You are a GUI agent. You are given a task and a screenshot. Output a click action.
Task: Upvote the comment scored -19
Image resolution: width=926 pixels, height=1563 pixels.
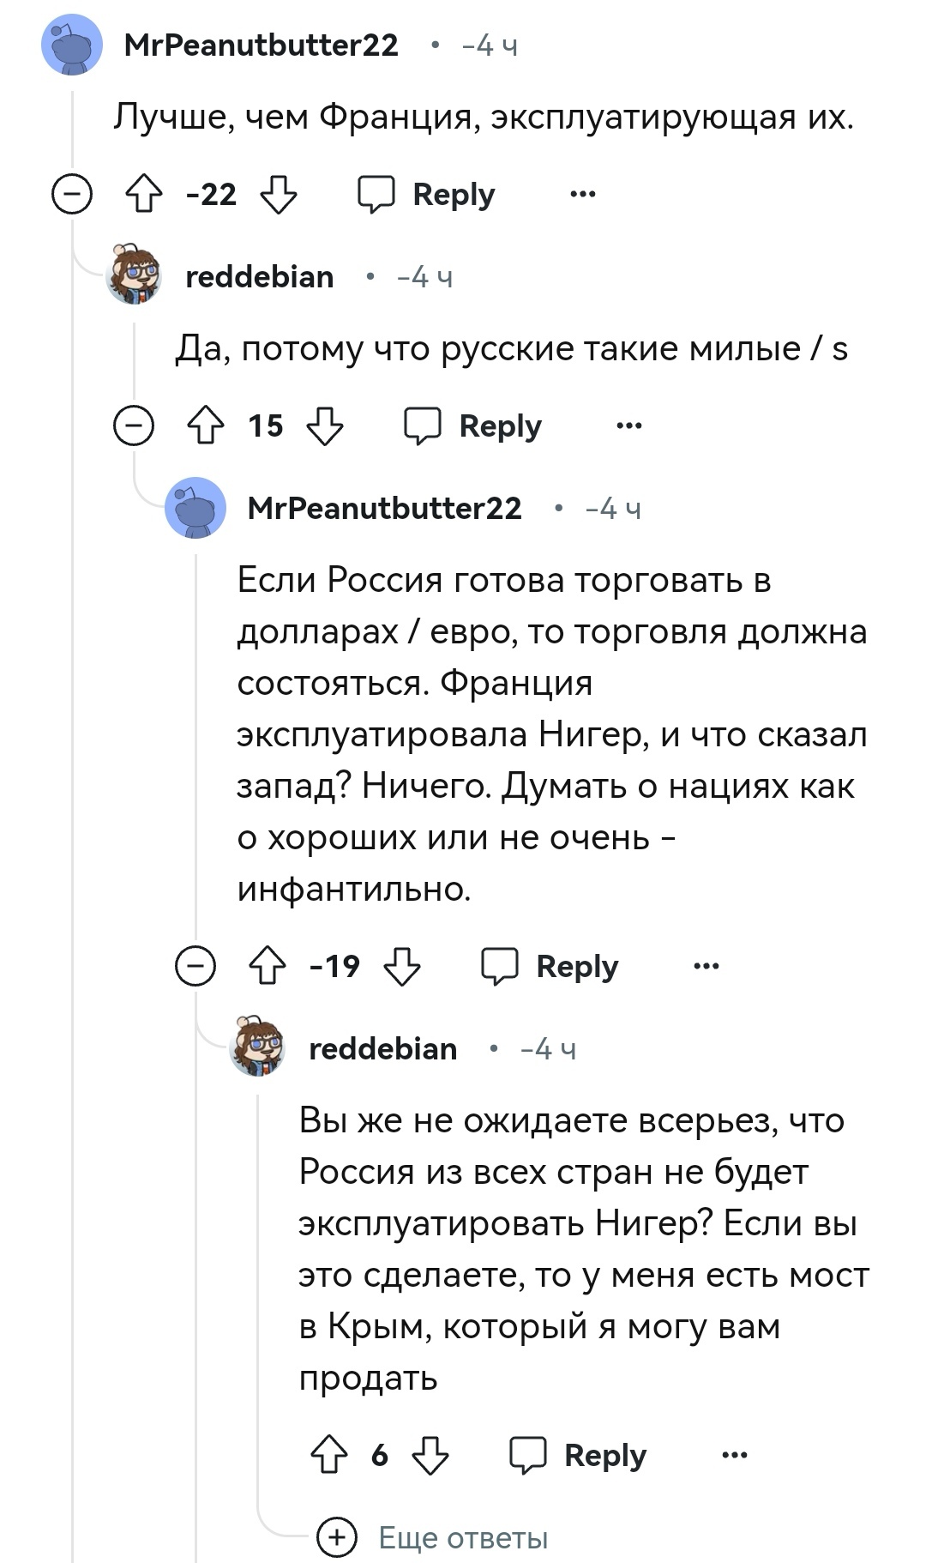pyautogui.click(x=268, y=967)
